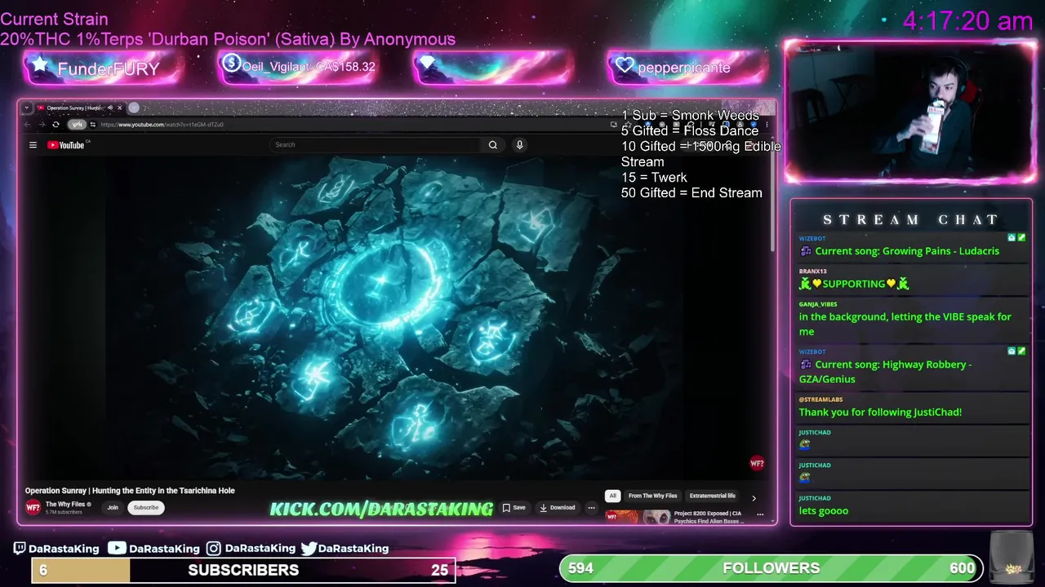This screenshot has width=1045, height=587.
Task: Go back with the browser back arrow
Action: 28,125
